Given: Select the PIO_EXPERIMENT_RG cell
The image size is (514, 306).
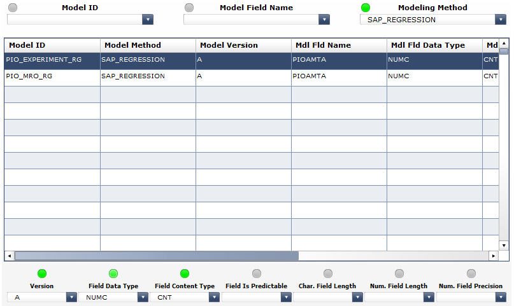Looking at the screenshot, I should coord(52,61).
